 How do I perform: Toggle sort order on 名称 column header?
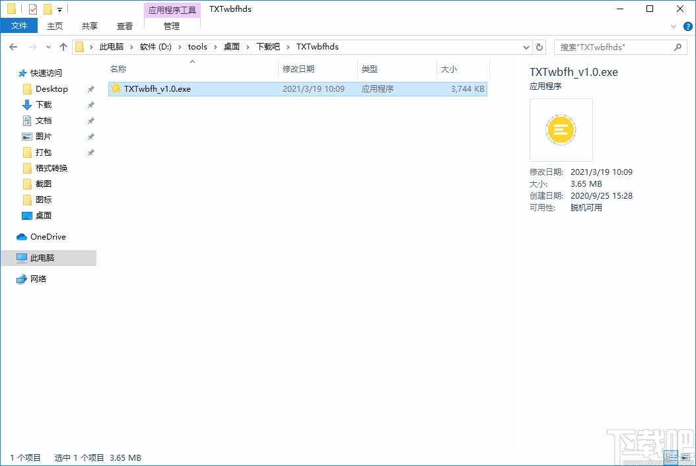(119, 69)
